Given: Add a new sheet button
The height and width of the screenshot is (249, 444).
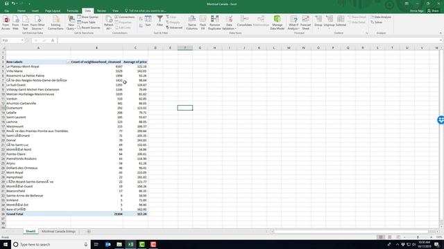Looking at the screenshot, I should point(89,232).
